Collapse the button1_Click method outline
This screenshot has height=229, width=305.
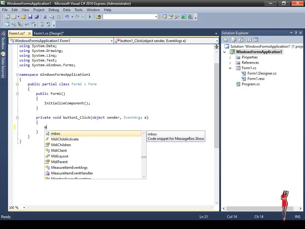tap(17, 117)
